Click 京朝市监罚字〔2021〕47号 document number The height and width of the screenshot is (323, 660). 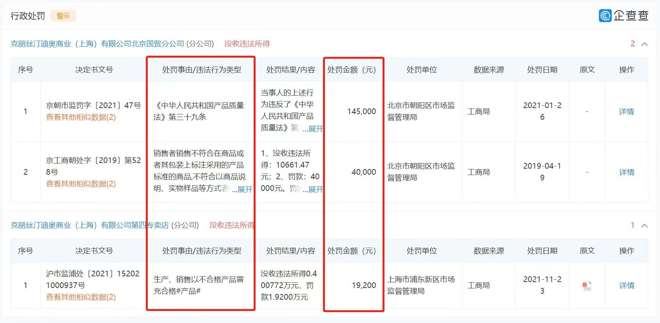[93, 105]
